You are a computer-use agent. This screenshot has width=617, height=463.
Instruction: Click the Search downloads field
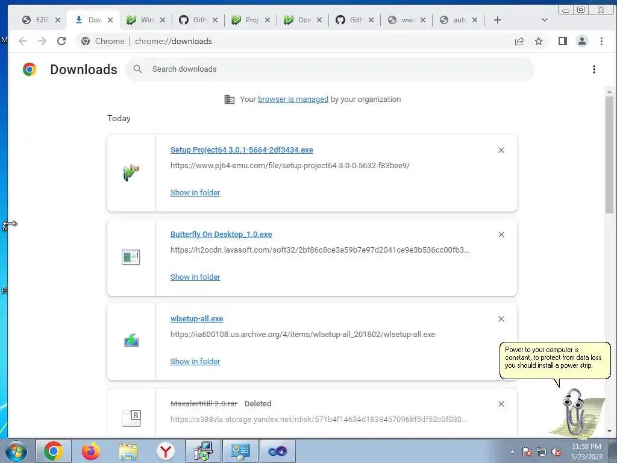pos(330,69)
